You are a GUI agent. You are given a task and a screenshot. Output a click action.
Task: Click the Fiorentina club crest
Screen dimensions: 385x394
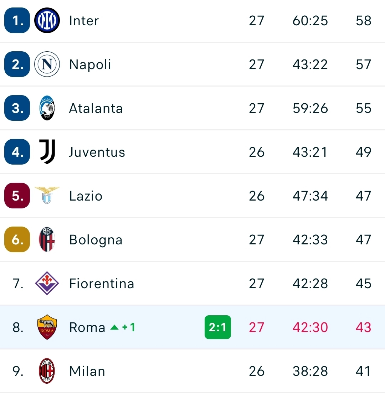click(x=47, y=283)
